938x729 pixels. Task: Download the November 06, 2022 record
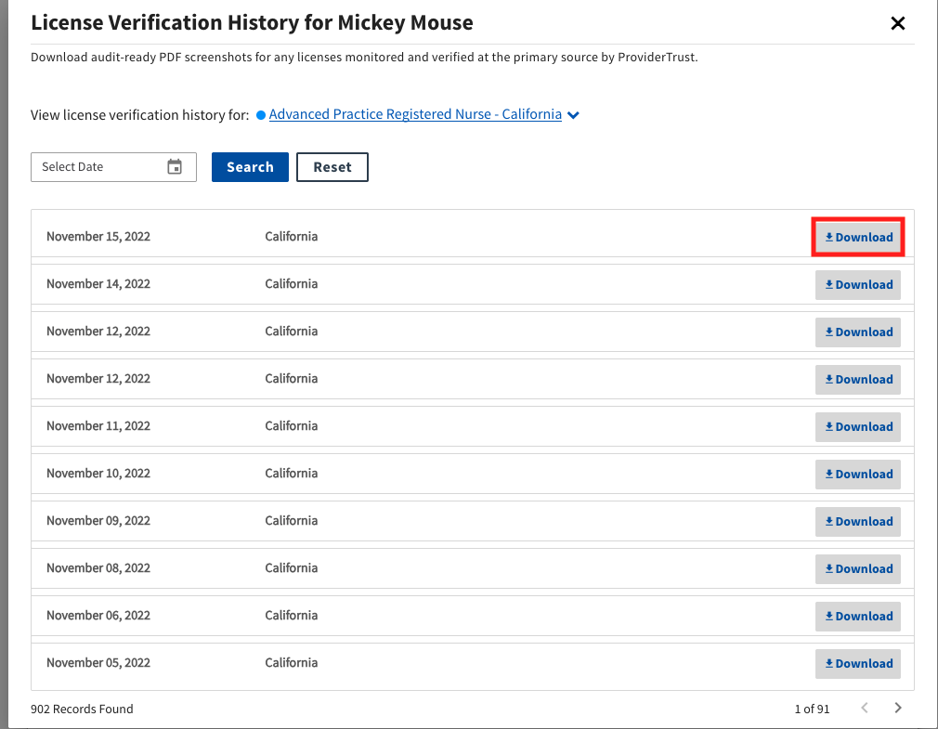click(858, 617)
